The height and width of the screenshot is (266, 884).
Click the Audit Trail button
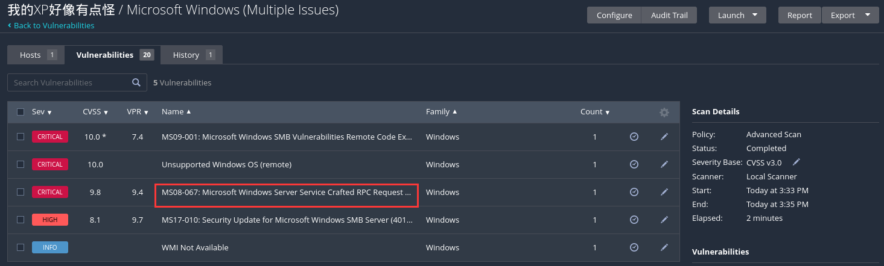click(x=669, y=15)
